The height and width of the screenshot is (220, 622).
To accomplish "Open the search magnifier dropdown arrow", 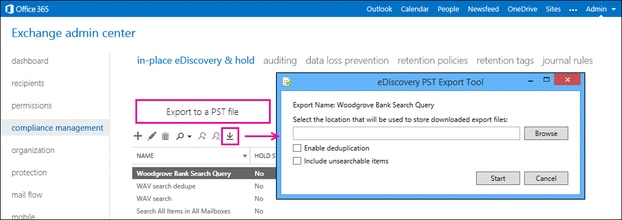I will (x=190, y=137).
